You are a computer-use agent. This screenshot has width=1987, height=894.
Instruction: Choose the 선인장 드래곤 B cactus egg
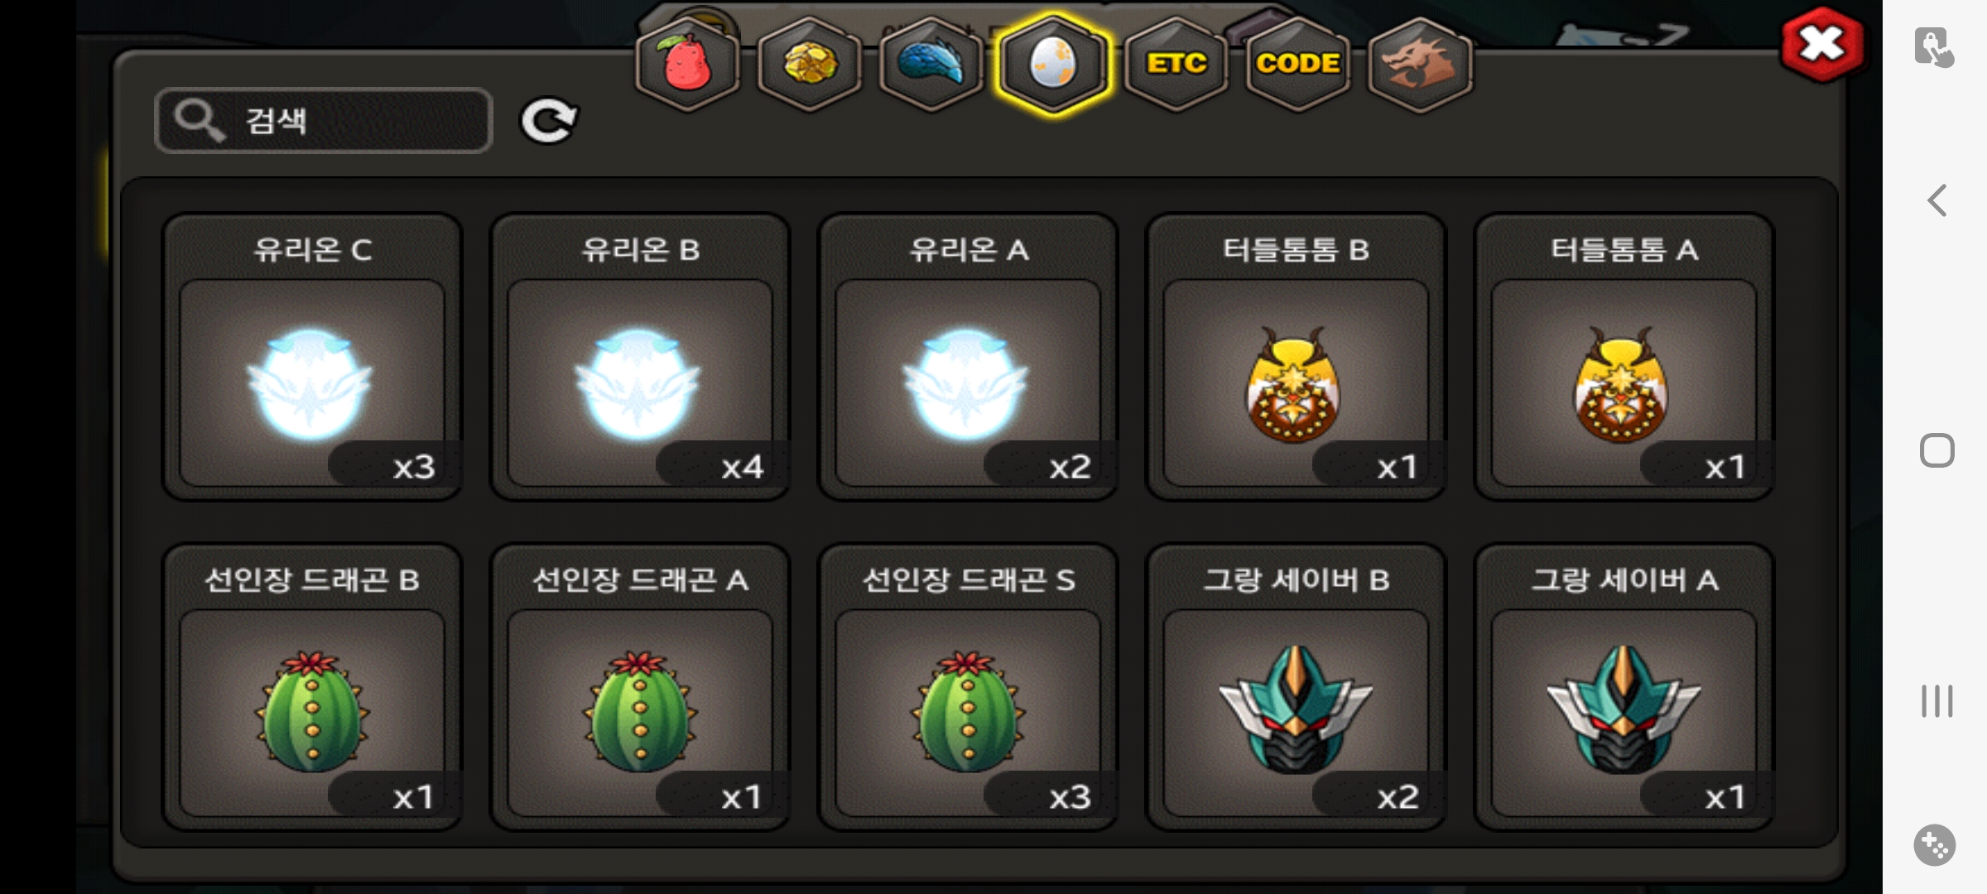pyautogui.click(x=312, y=687)
